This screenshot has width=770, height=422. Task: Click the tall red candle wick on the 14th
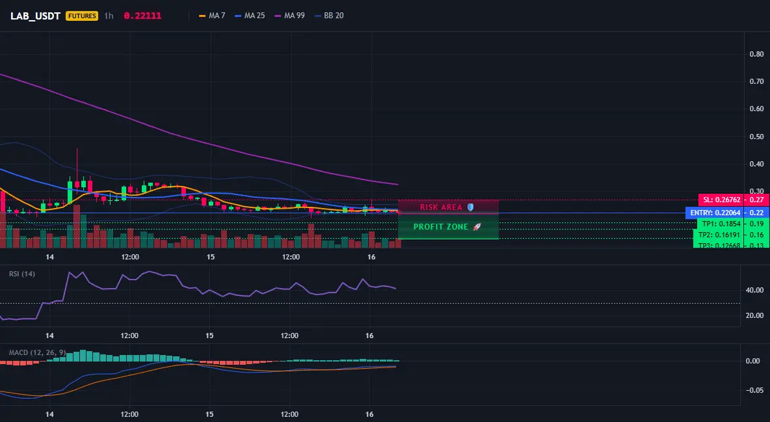(x=77, y=165)
